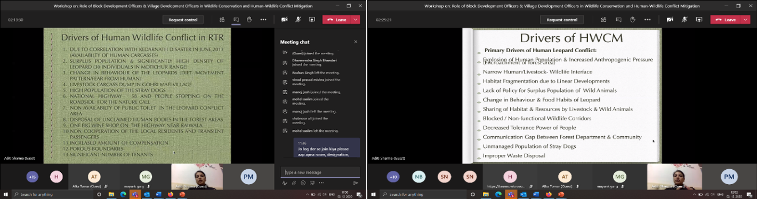Toggle chat panel in left Teams window

tap(236, 20)
